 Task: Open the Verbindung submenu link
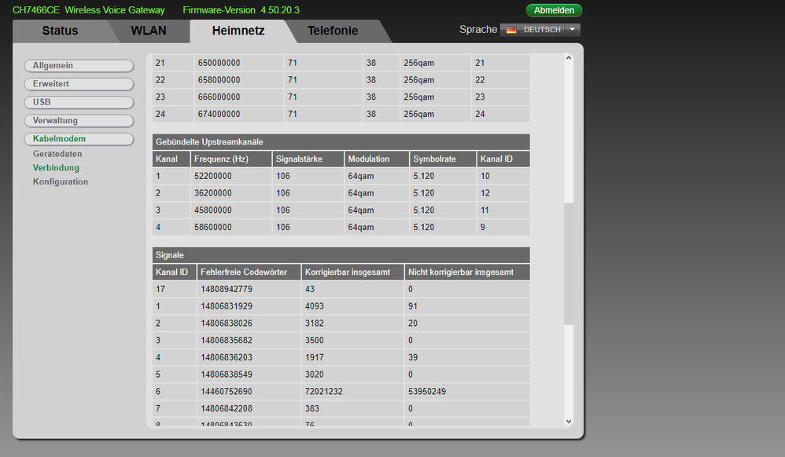(56, 168)
